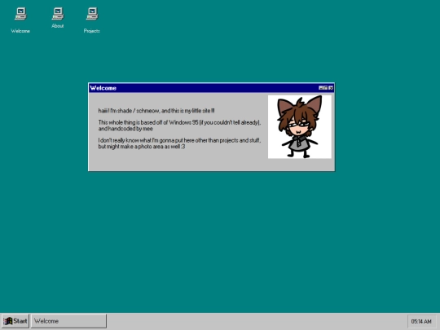Close the Welcome window
This screenshot has width=440, height=330.
click(x=331, y=88)
